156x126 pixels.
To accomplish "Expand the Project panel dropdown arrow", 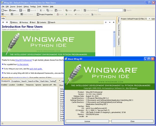I will 149,19.
